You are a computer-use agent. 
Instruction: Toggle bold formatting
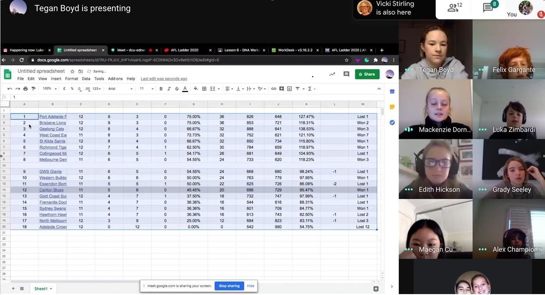pos(161,89)
